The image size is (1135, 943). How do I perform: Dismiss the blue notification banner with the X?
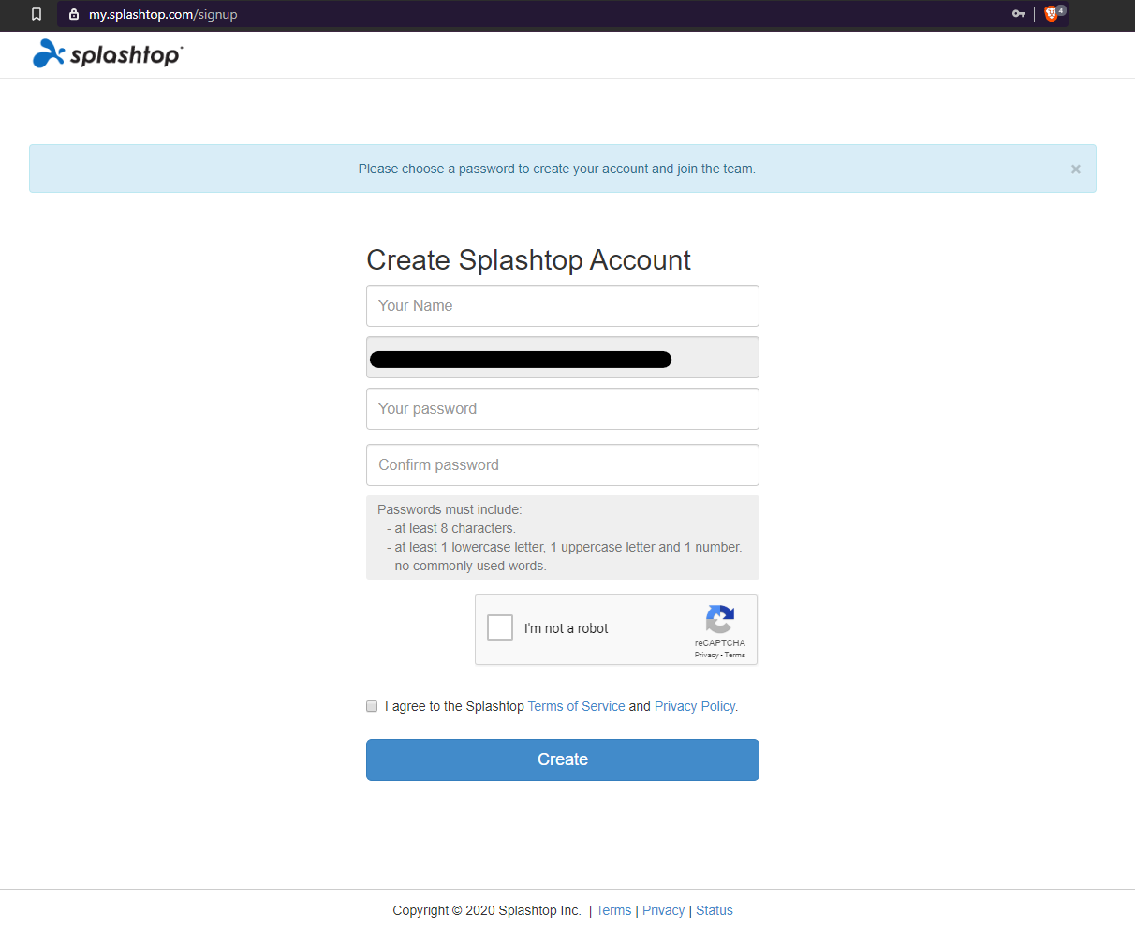click(x=1075, y=169)
